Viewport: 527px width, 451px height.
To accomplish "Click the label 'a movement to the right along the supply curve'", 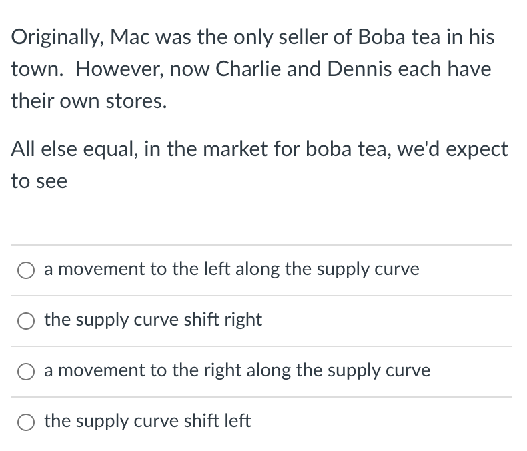I will 237,371.
